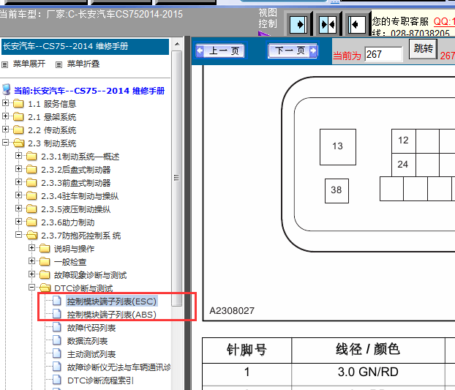This screenshot has width=455, height=390.
Task: Click the 线径 / 颜色 column header
Action: click(x=368, y=350)
